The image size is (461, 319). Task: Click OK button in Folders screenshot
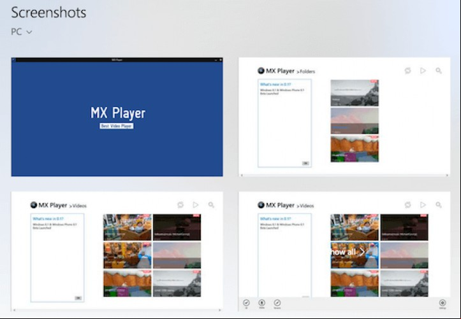[305, 163]
